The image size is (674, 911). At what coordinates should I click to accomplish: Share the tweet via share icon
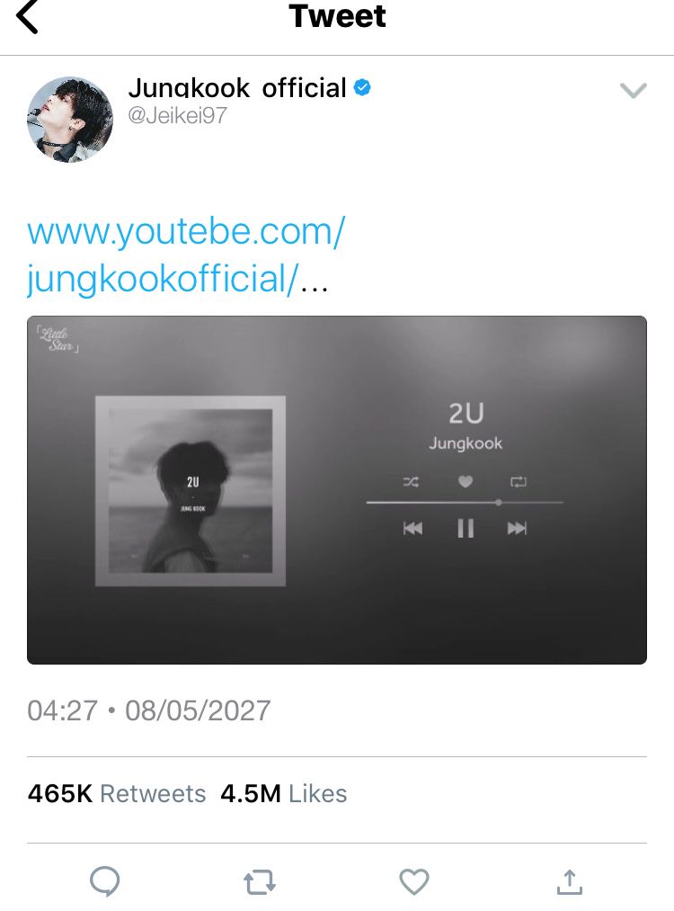tap(570, 882)
